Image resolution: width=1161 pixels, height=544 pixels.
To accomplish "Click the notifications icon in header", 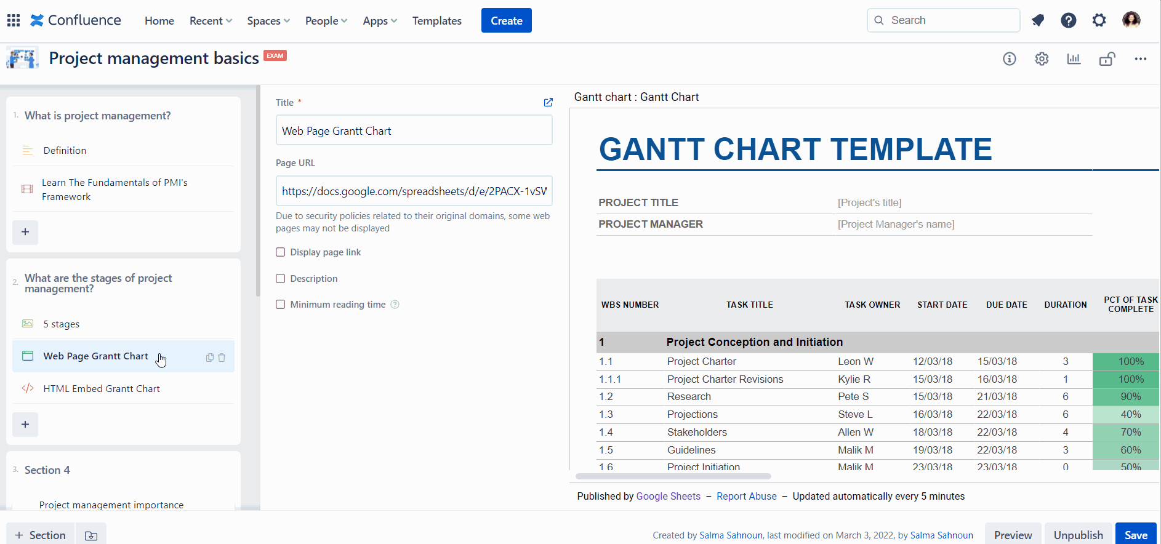I will [x=1038, y=20].
